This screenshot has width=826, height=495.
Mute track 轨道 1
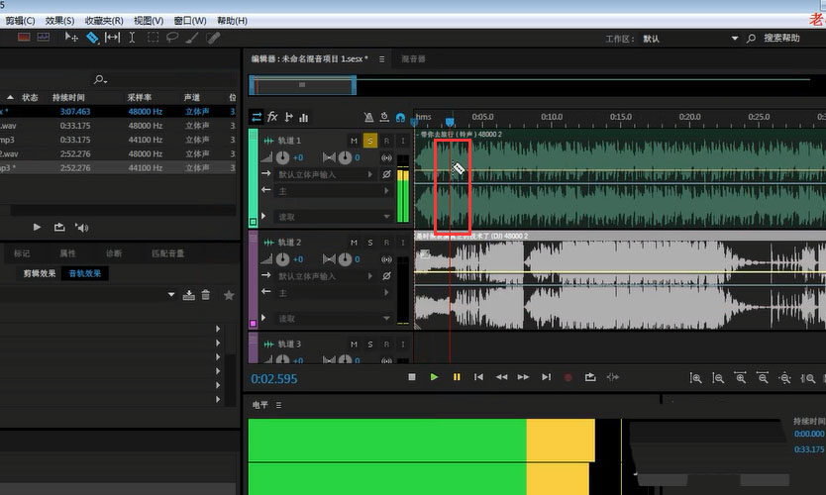click(354, 142)
